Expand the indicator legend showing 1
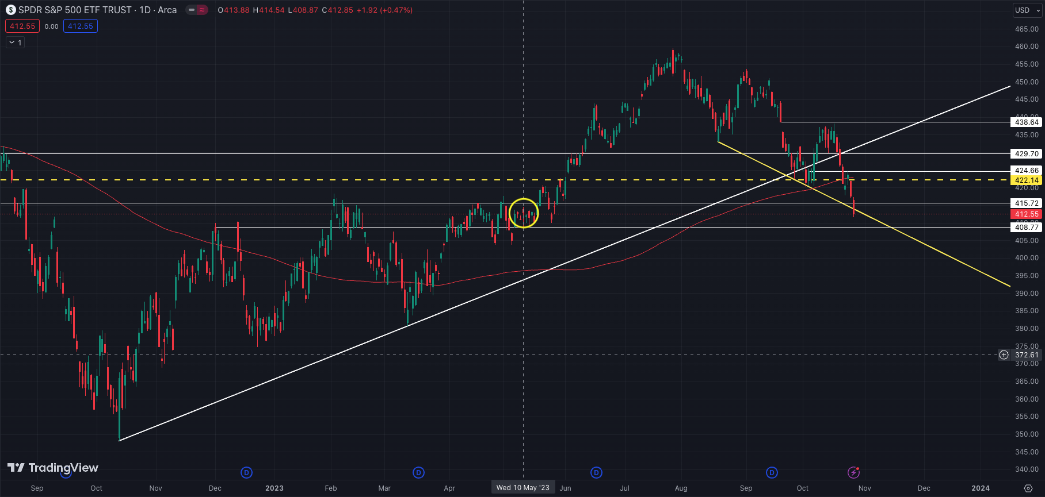This screenshot has height=497, width=1045. click(15, 43)
